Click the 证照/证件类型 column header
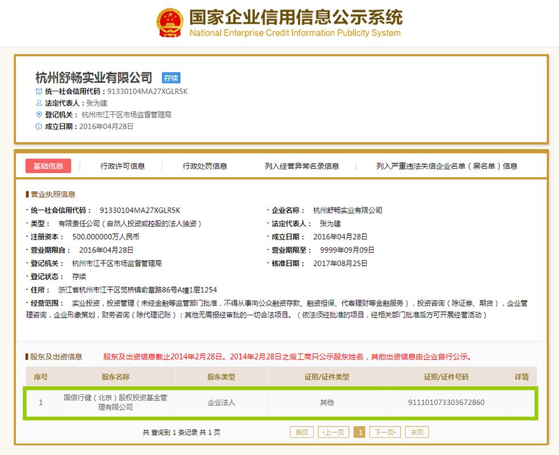Image resolution: width=559 pixels, height=455 pixels. [x=326, y=377]
